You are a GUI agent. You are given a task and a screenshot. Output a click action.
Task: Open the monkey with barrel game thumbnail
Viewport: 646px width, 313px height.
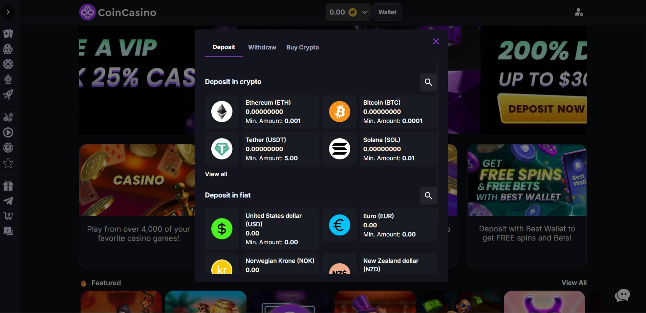pos(206,301)
